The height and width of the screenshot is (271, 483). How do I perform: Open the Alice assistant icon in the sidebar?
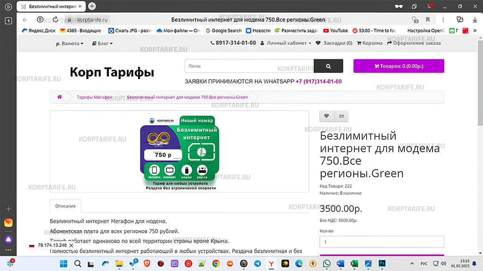(x=8, y=239)
